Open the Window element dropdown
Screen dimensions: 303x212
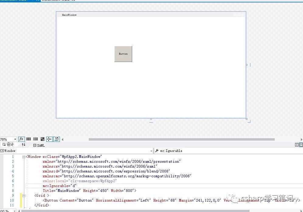coord(76,151)
